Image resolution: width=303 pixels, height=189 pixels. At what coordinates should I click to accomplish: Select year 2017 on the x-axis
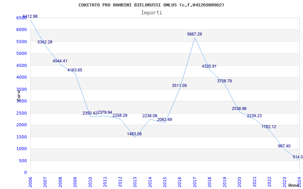(195, 182)
